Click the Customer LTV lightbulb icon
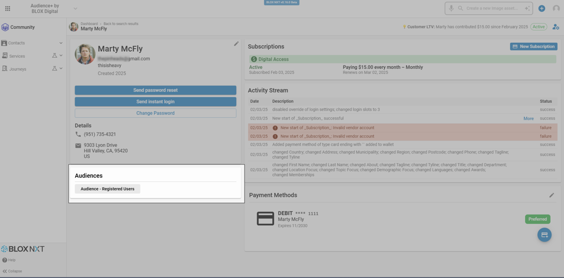564x278 pixels. pos(404,27)
